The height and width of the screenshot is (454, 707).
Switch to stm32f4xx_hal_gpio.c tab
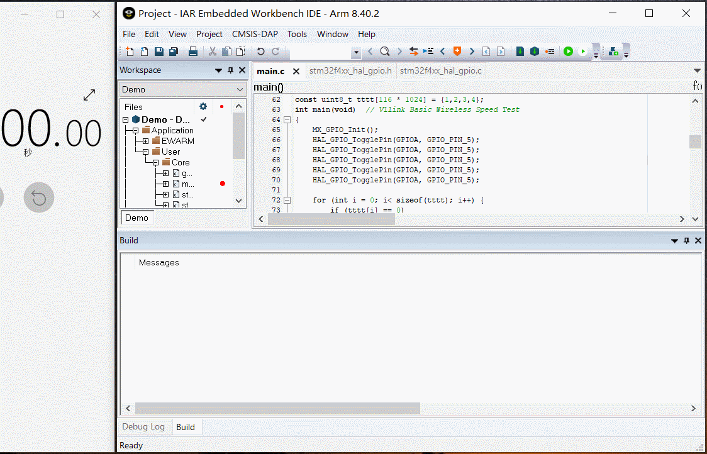[440, 71]
